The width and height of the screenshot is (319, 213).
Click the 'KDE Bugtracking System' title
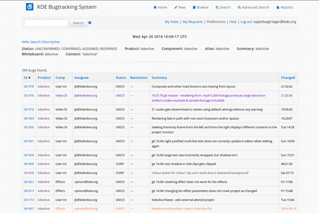coord(67,7)
